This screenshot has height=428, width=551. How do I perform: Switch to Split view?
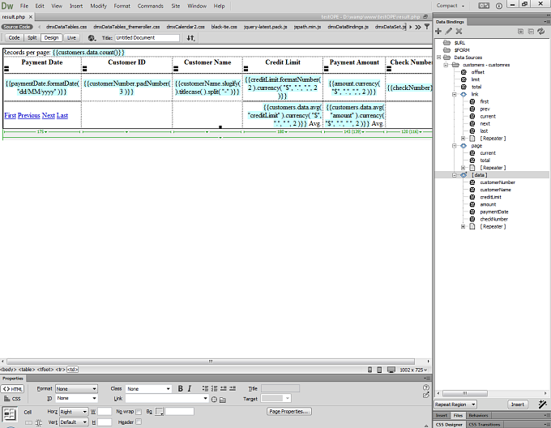click(x=32, y=38)
